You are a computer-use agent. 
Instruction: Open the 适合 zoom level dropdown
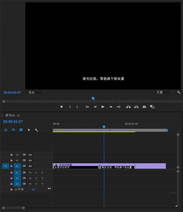(36, 92)
